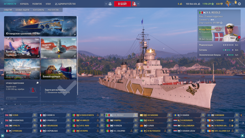245x138 pixels.
Task: Click the Кружок радиотехники chat bubble icon
Action: click(38, 83)
